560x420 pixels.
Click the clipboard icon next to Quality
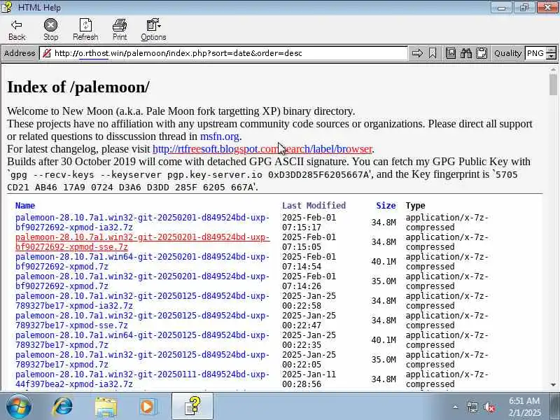[482, 53]
